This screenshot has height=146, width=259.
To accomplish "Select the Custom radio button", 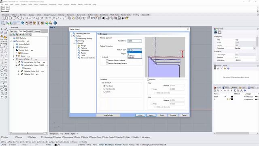I will click(104, 92).
